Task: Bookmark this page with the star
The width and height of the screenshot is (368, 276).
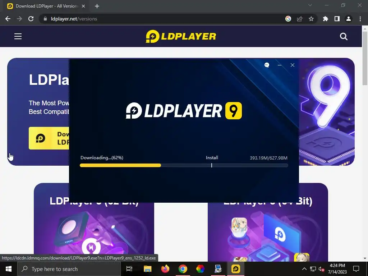Action: click(311, 19)
